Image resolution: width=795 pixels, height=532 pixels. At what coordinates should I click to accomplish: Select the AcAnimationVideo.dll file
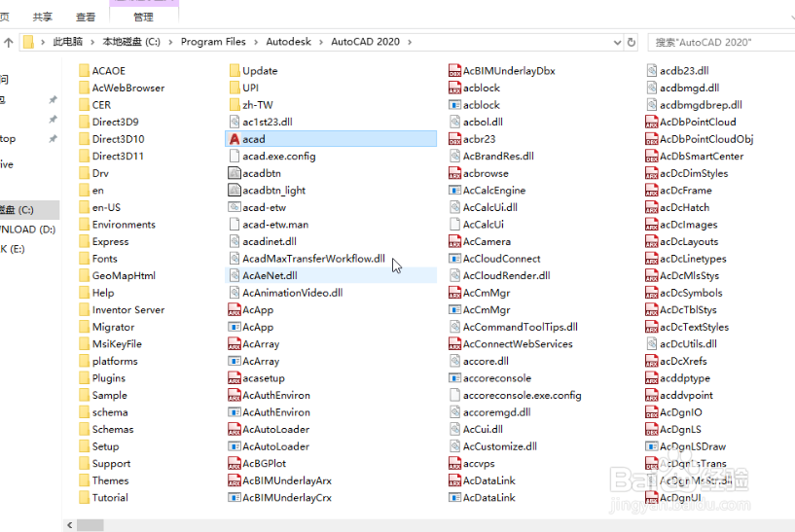coord(286,293)
